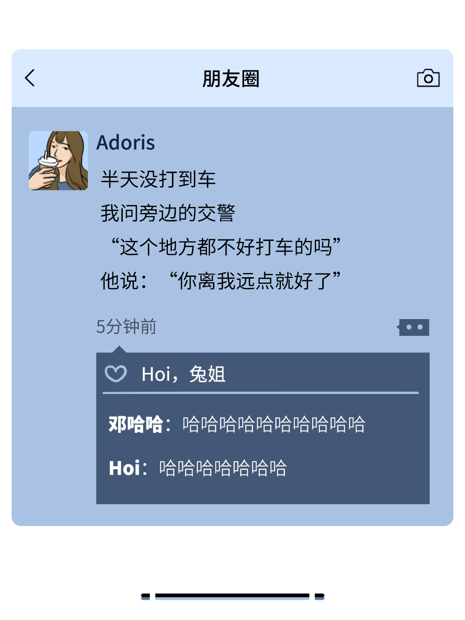
Task: Click the comment box's pointer triangle
Action: coord(119,349)
